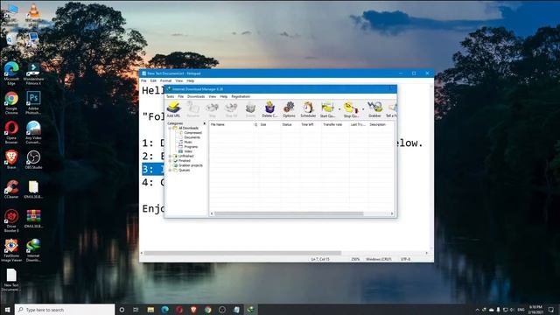Click the Add URL toolbar icon
Image resolution: width=560 pixels, height=315 pixels.
173,108
